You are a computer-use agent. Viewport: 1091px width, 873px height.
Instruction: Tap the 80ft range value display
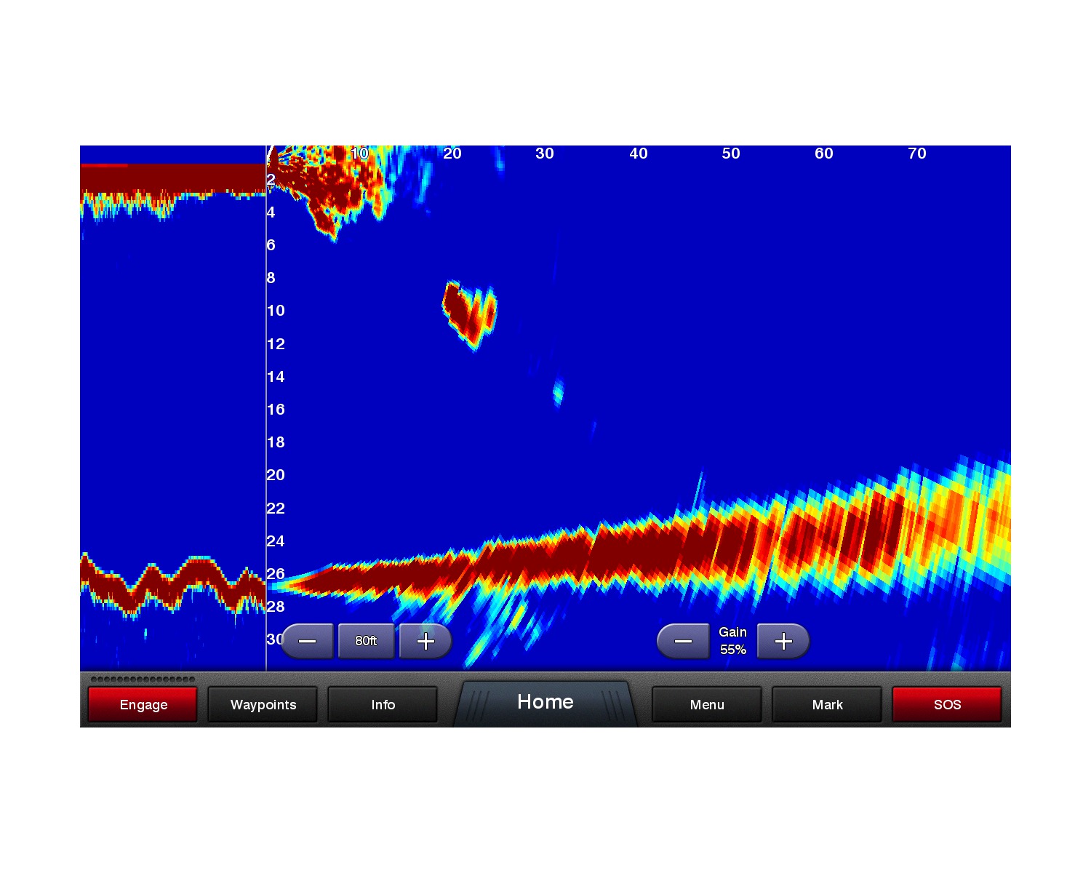click(366, 641)
